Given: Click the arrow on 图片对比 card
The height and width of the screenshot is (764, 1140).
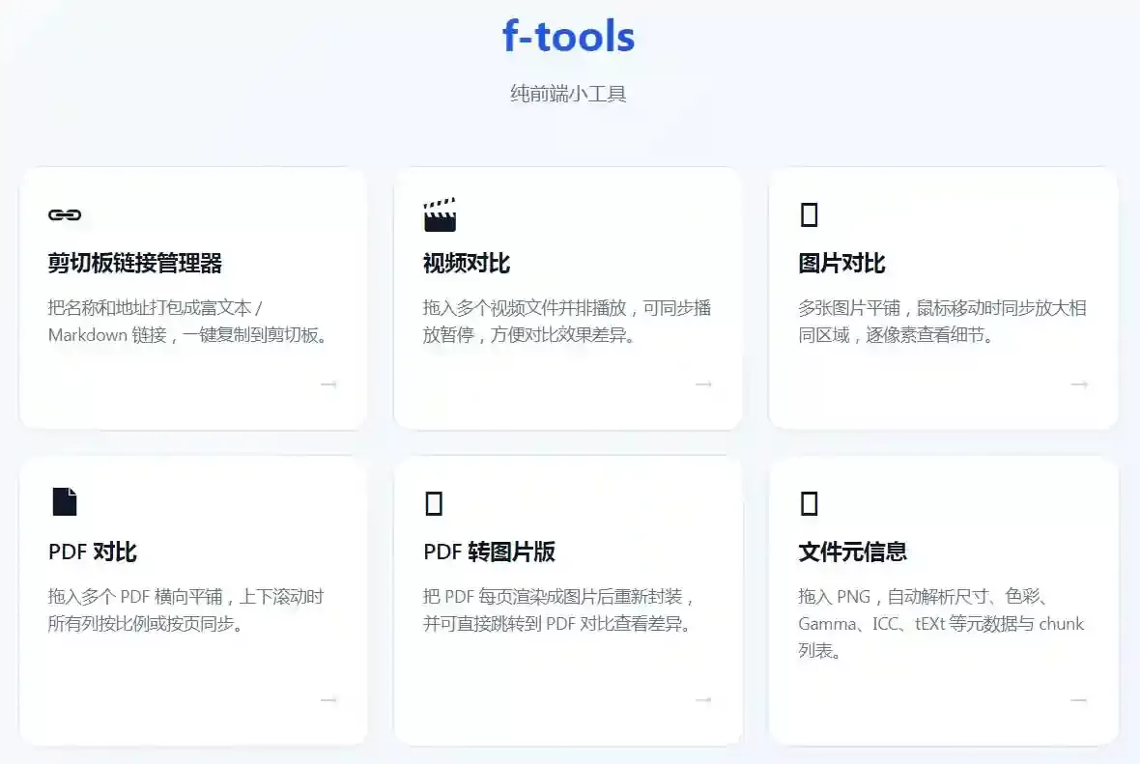Looking at the screenshot, I should [x=1079, y=383].
